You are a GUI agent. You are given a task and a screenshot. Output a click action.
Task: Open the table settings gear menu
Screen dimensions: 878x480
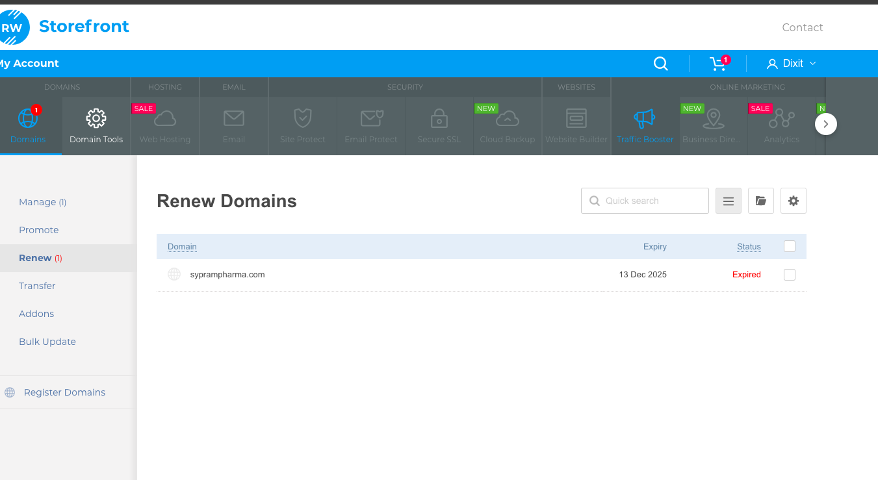[794, 201]
